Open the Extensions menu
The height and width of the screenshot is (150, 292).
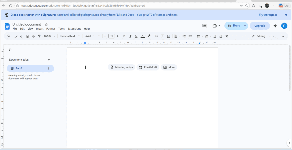(74, 29)
